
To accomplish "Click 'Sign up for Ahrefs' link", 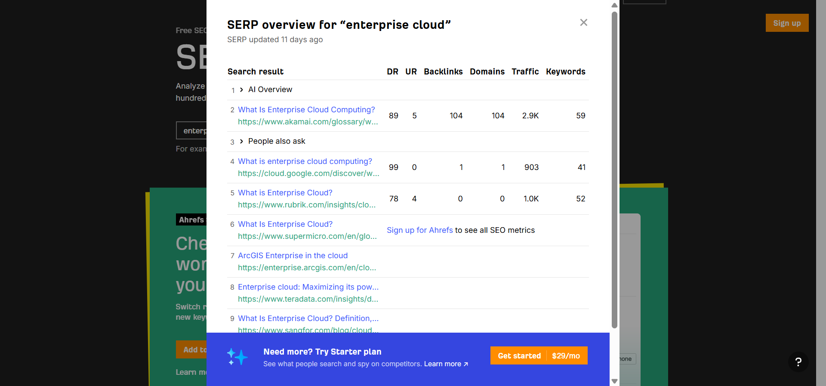I will click(420, 230).
